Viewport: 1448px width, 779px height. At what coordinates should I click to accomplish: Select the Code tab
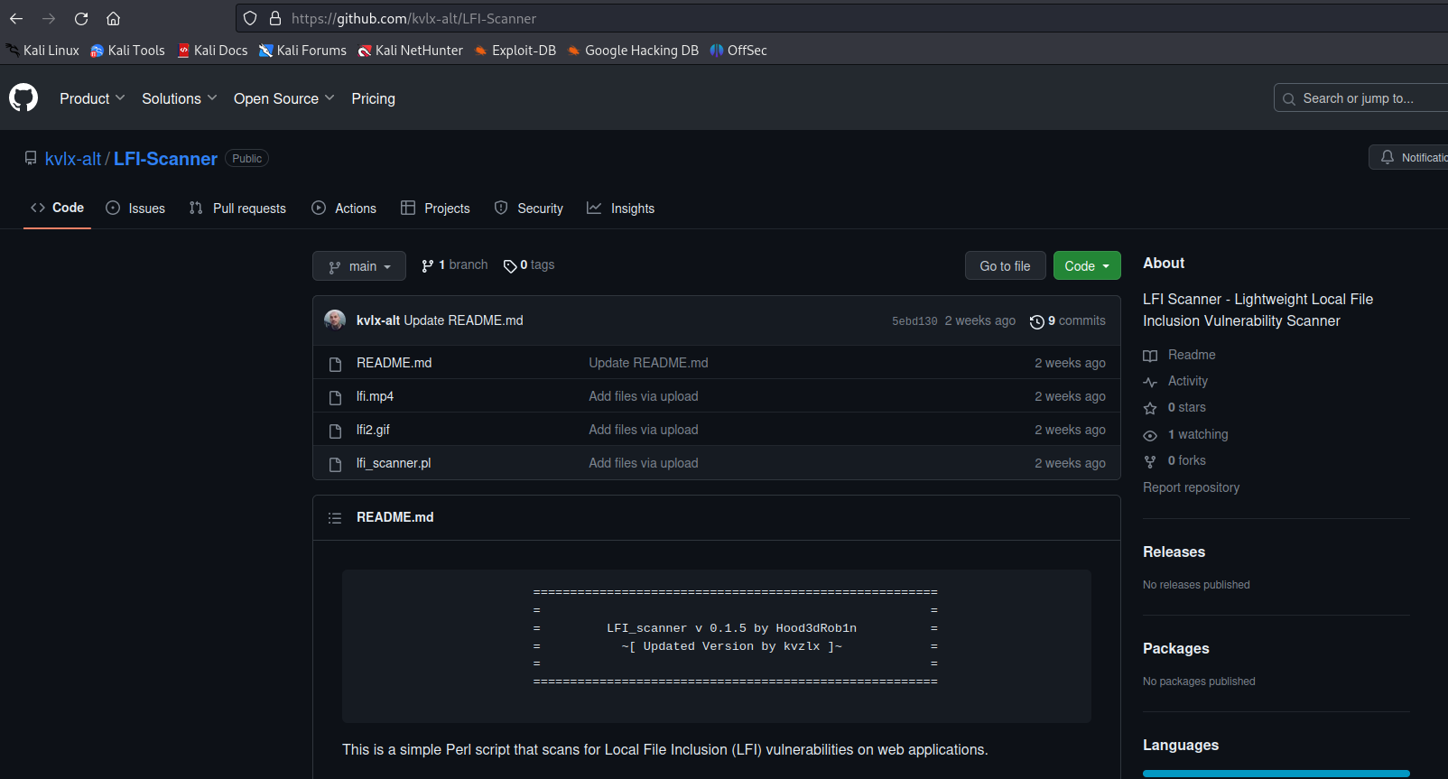tap(57, 208)
